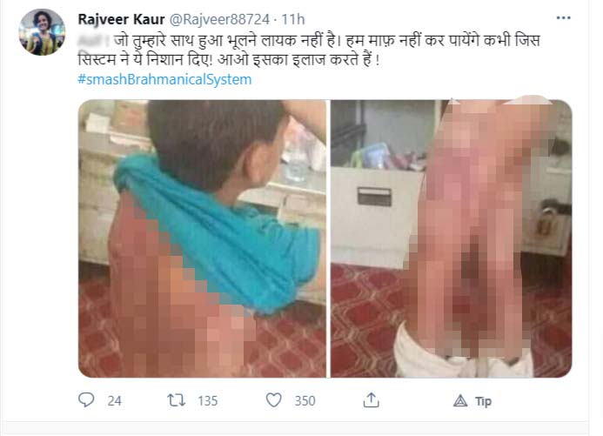Open the share upload icon
The height and width of the screenshot is (436, 603).
click(371, 400)
